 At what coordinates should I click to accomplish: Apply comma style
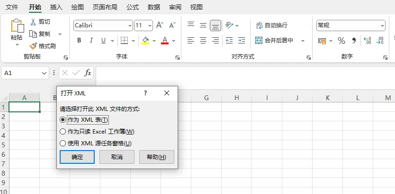[x=354, y=41]
